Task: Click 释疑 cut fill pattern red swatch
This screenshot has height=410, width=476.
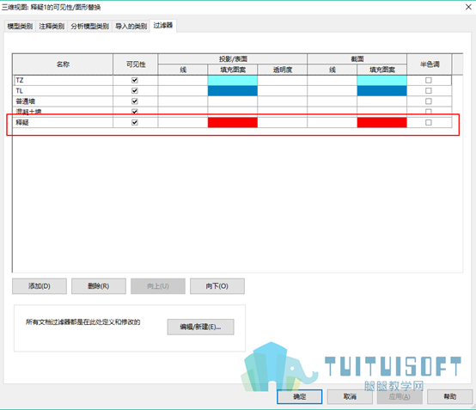Action: pyautogui.click(x=381, y=122)
